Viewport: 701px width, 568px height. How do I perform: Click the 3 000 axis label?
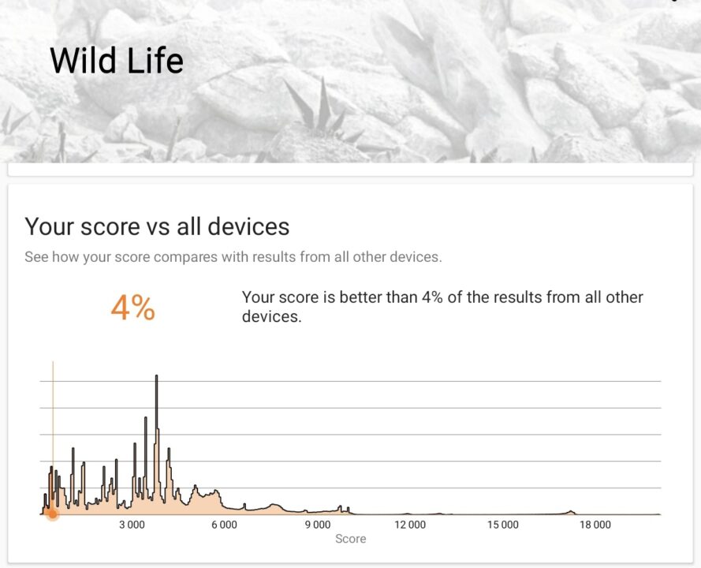click(x=132, y=525)
